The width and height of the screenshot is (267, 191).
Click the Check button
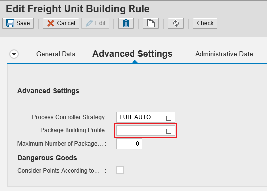(205, 23)
